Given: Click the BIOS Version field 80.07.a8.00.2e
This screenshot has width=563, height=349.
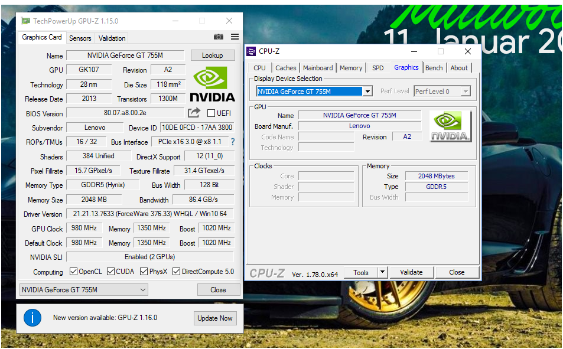Looking at the screenshot, I should pyautogui.click(x=125, y=113).
